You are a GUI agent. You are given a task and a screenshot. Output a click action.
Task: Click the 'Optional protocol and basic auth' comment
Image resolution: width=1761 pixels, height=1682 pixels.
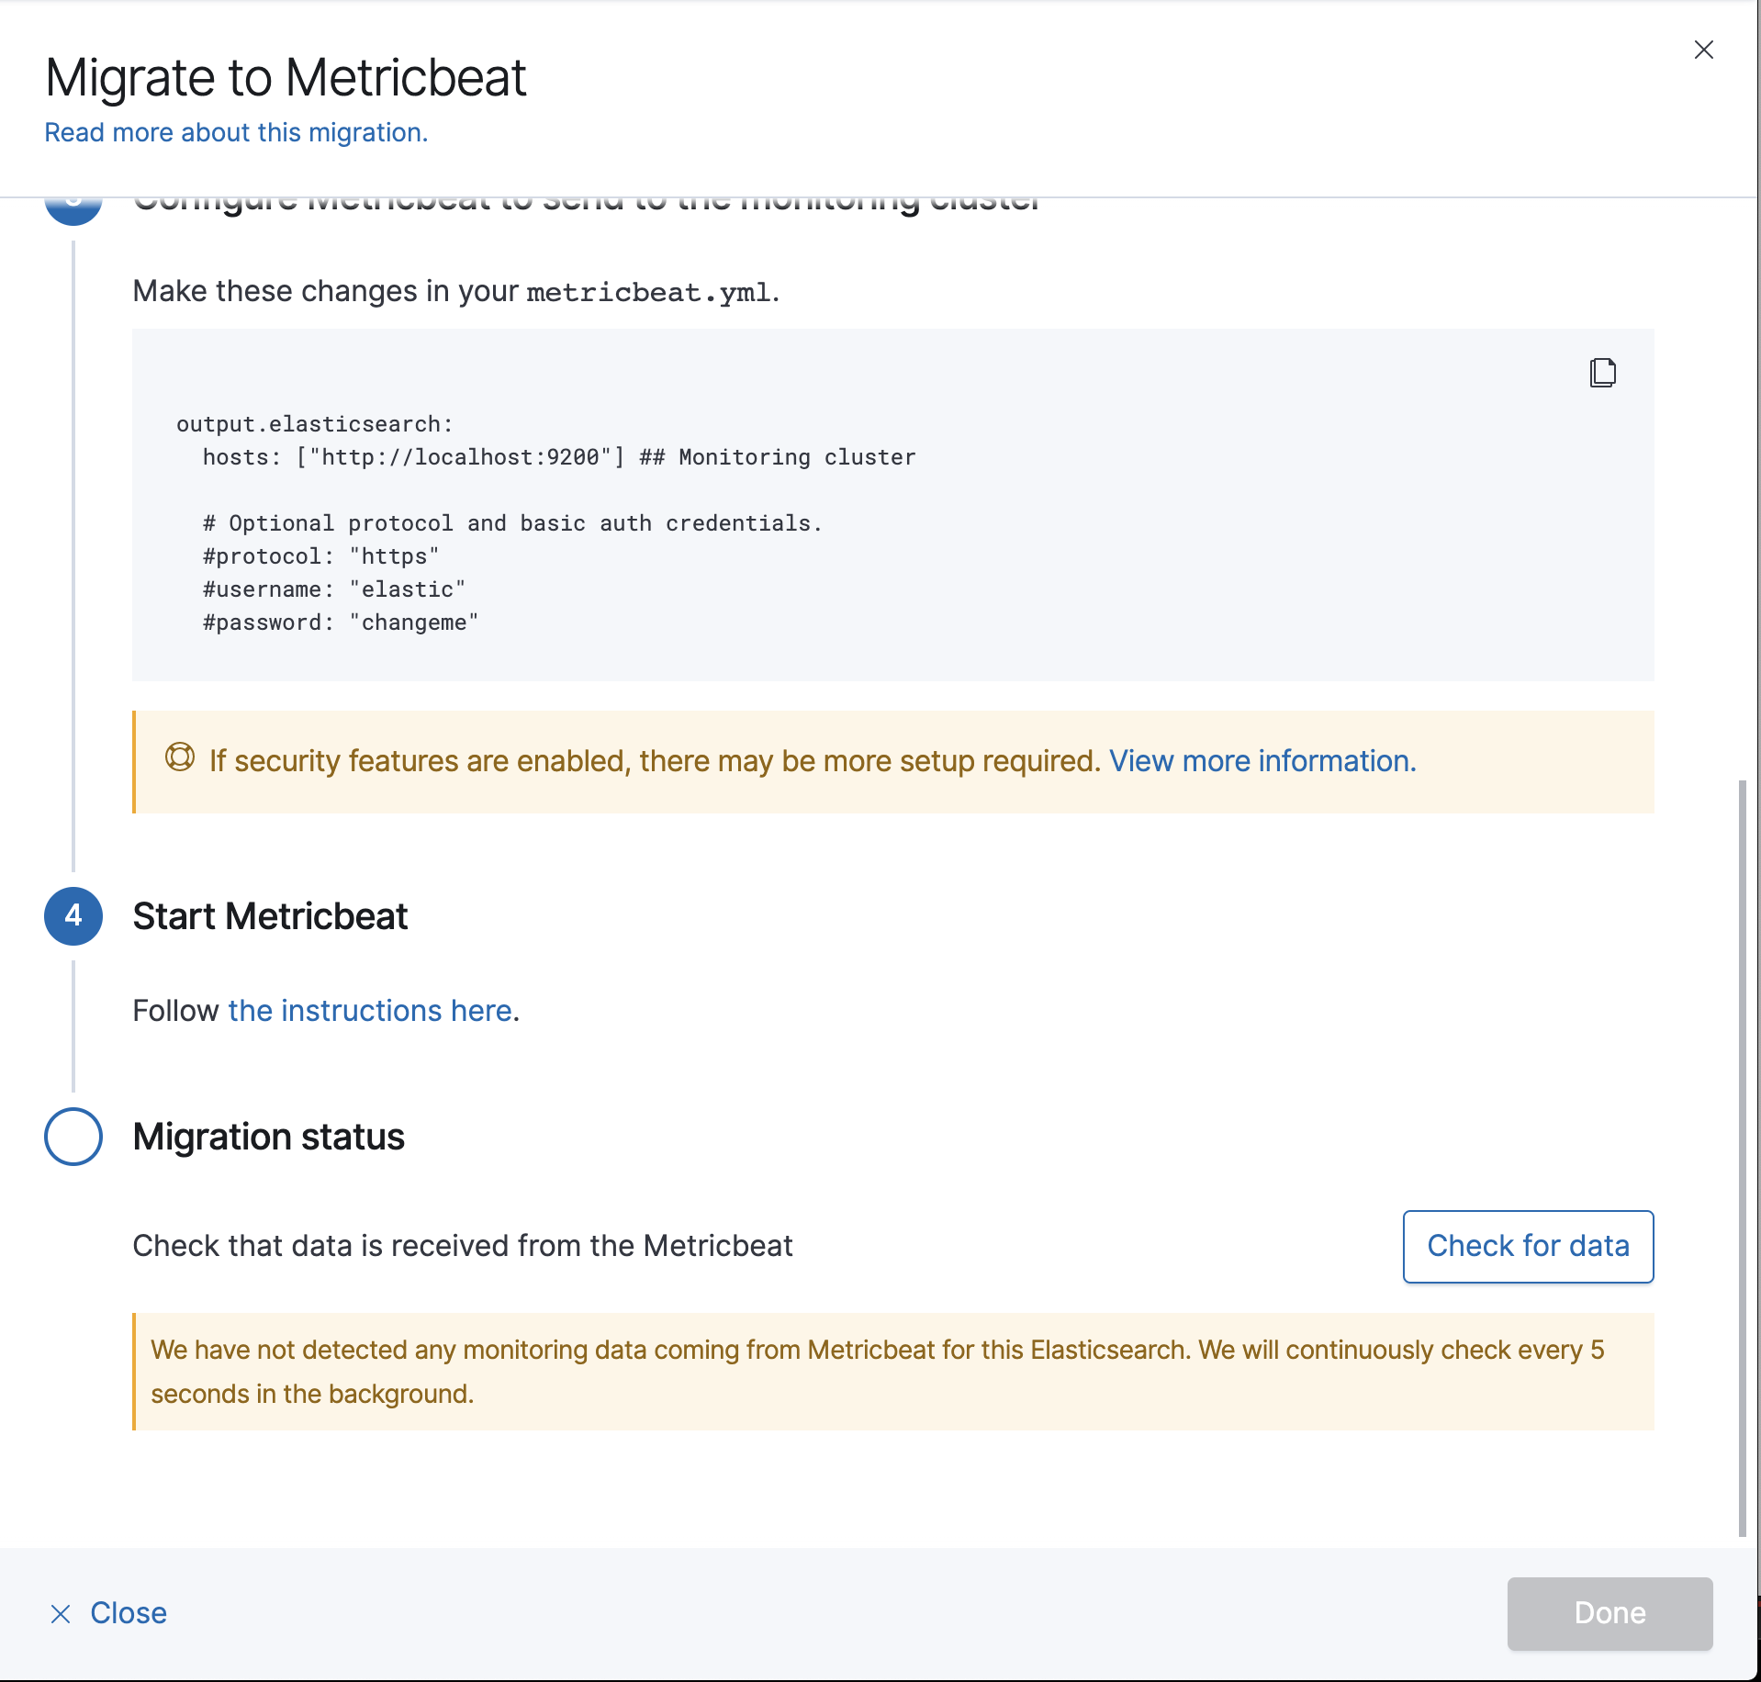(512, 523)
